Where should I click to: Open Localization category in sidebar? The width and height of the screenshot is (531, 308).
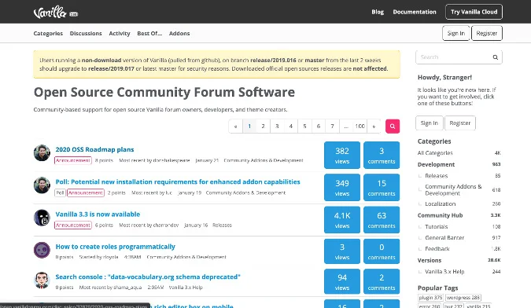[441, 203]
